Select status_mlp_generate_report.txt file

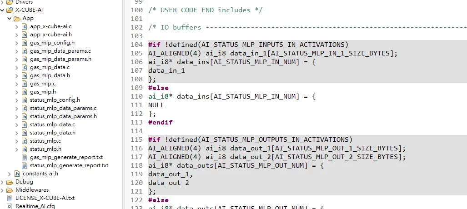pos(69,165)
